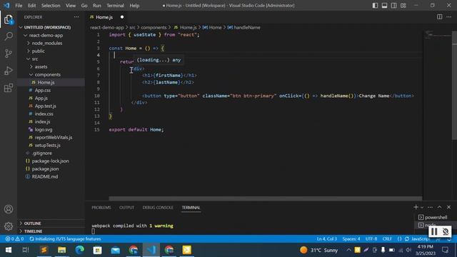Open the Manage gear icon
This screenshot has width=457, height=257.
pos(9,226)
